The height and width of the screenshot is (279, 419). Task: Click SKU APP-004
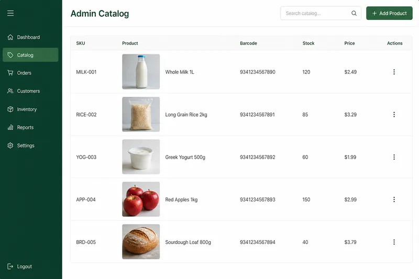86,199
